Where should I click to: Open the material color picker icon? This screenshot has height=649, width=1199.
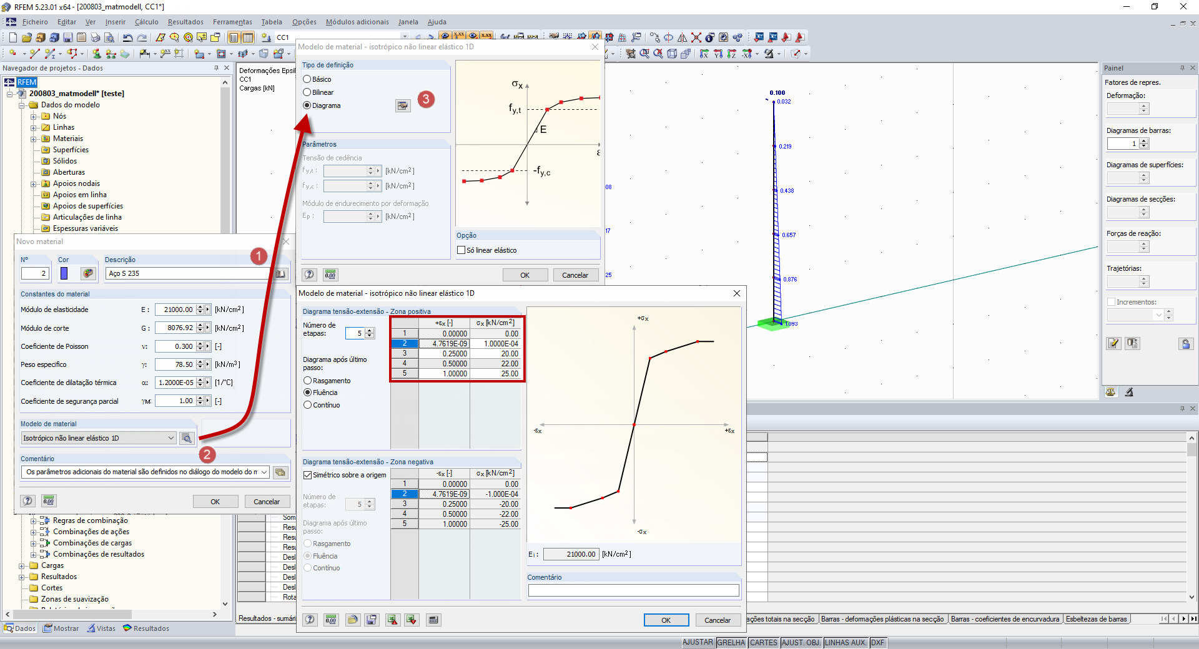coord(88,273)
